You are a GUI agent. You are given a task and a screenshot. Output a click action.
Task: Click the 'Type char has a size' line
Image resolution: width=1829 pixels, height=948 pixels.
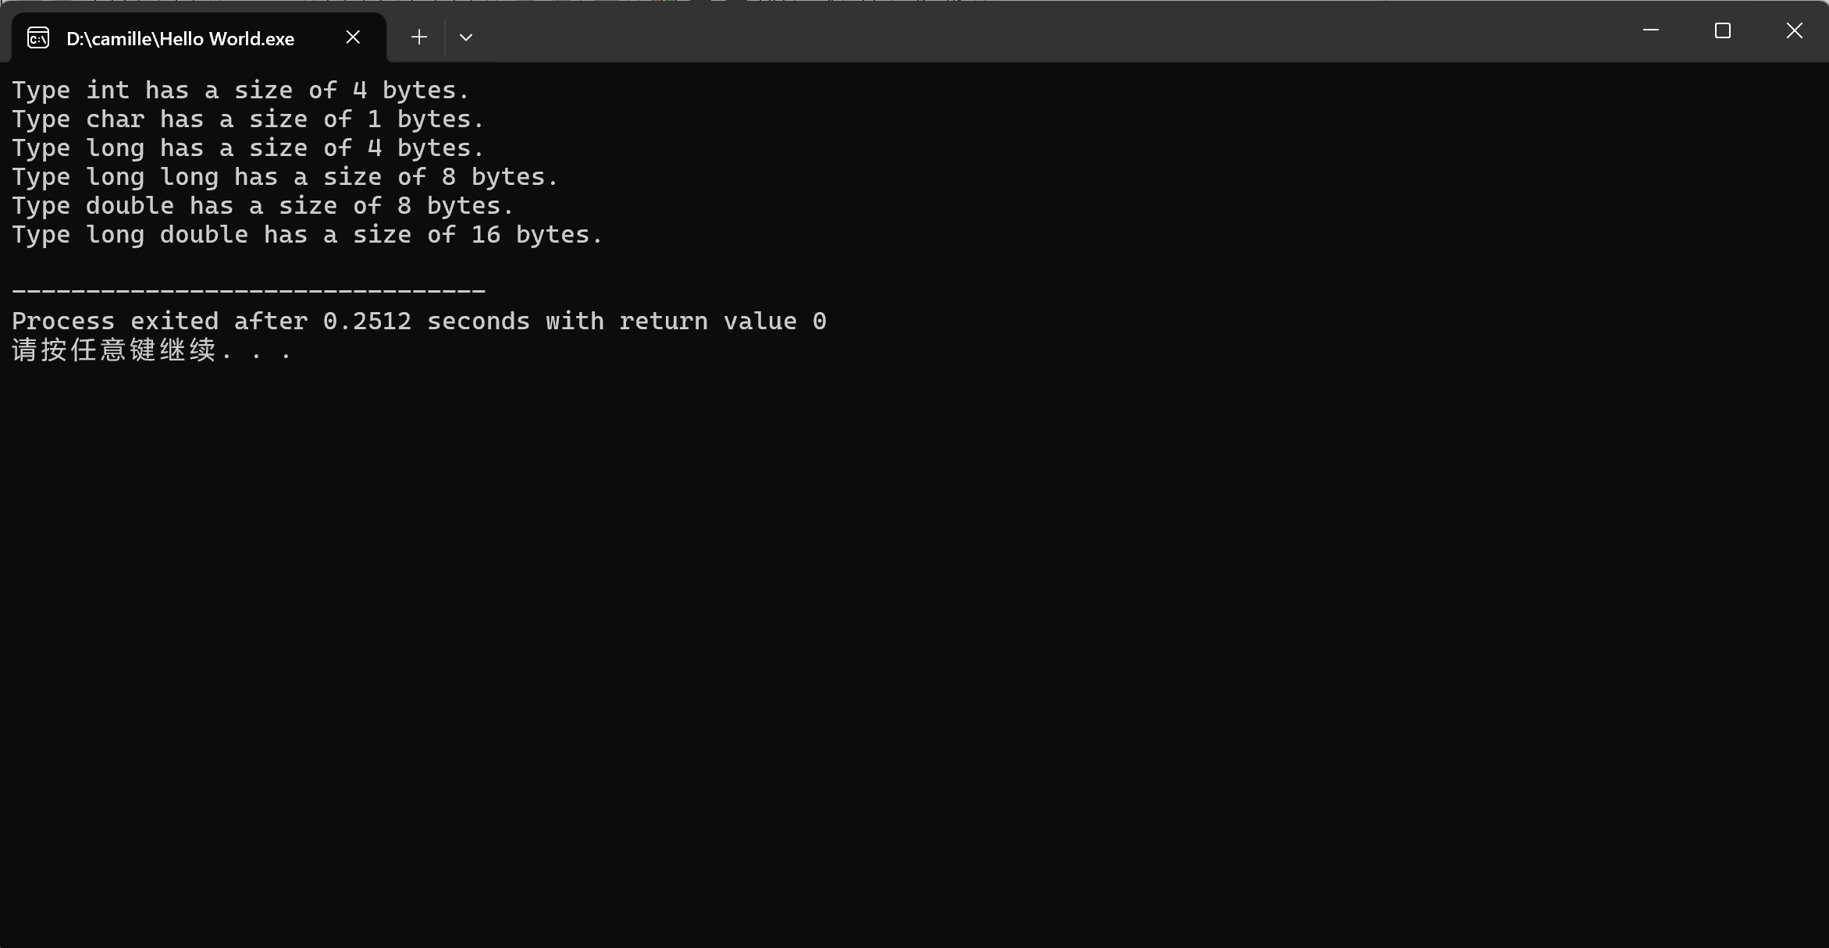point(248,119)
